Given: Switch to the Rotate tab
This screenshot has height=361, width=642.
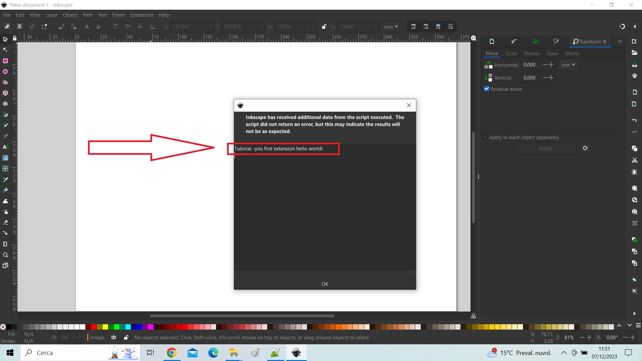Looking at the screenshot, I should [532, 53].
